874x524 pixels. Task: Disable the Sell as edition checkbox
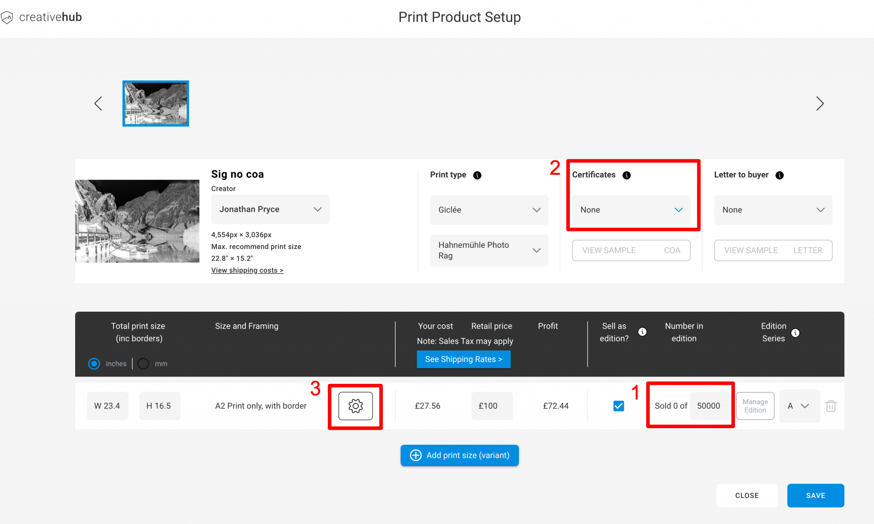pos(618,406)
